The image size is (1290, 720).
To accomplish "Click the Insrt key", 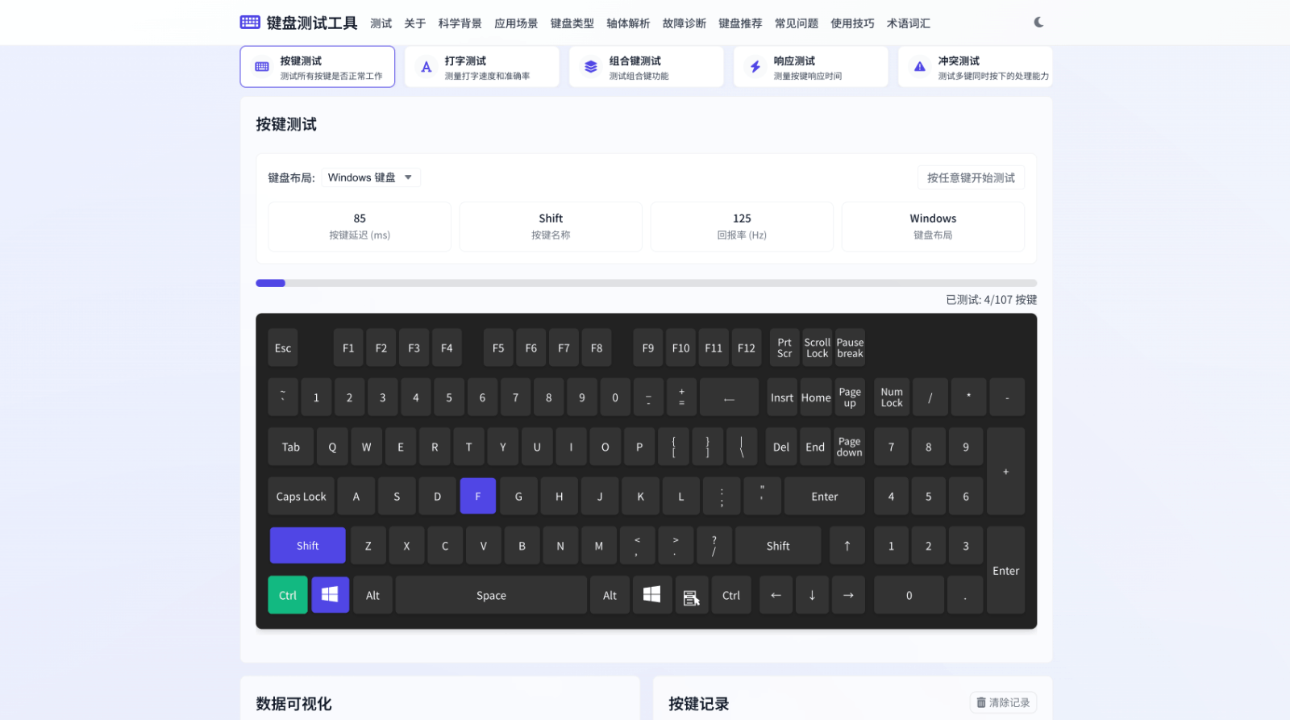I will pos(782,397).
